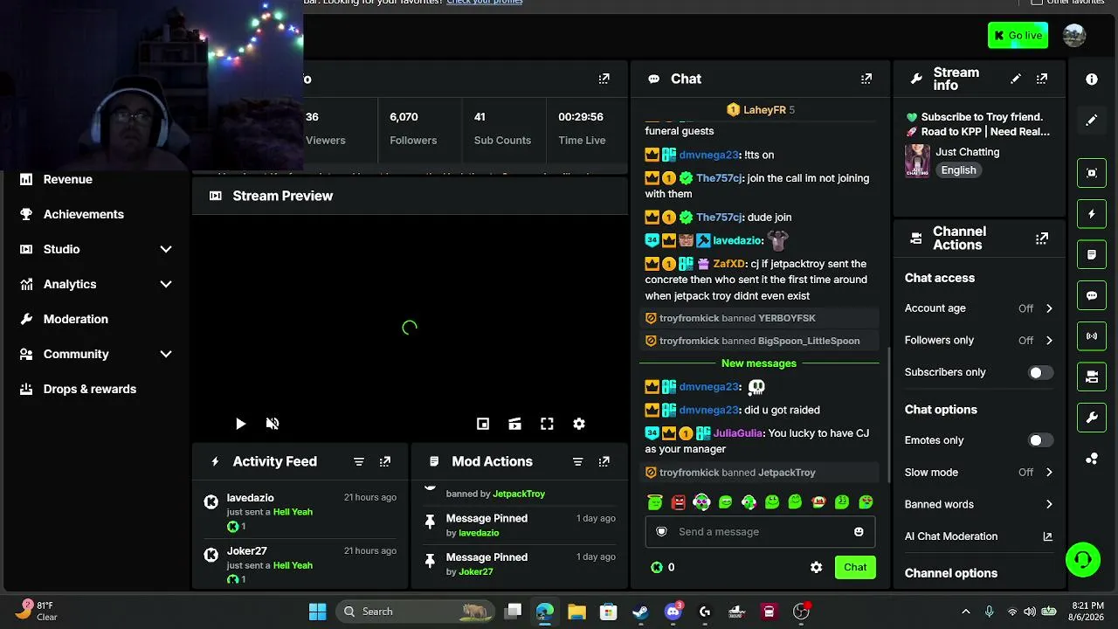The height and width of the screenshot is (629, 1118).
Task: Click the speech bubble icon in right sidebar
Action: point(1092,296)
